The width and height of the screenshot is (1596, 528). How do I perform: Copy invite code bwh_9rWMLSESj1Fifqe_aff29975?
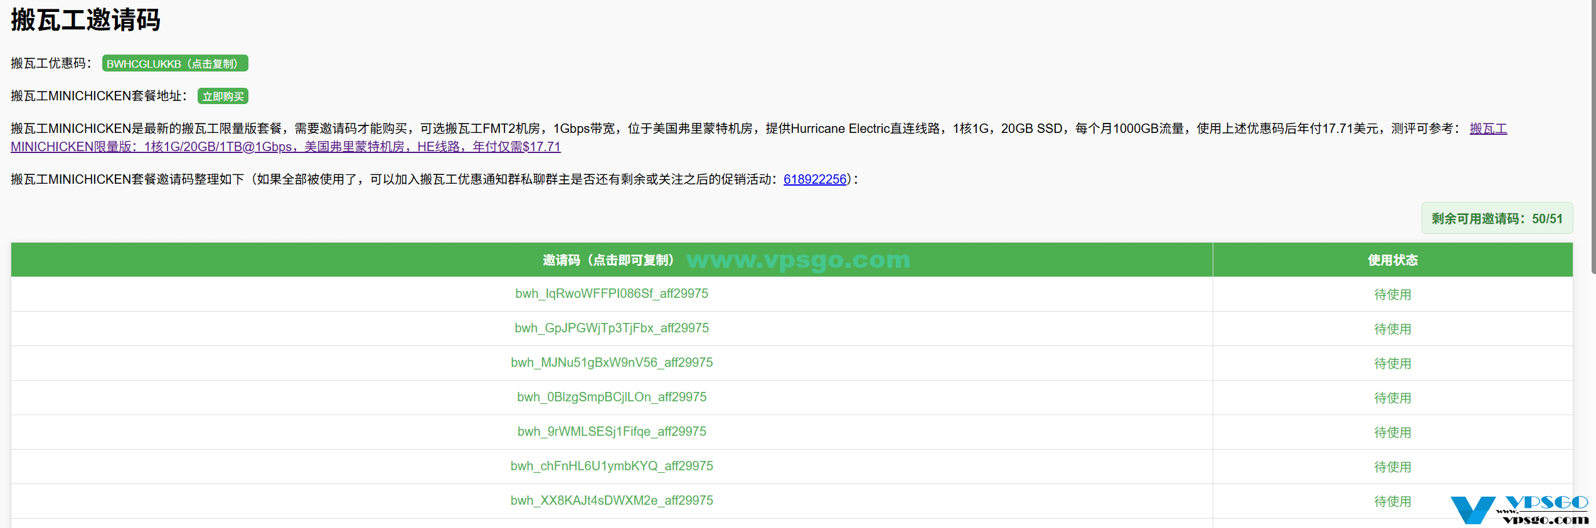[612, 431]
